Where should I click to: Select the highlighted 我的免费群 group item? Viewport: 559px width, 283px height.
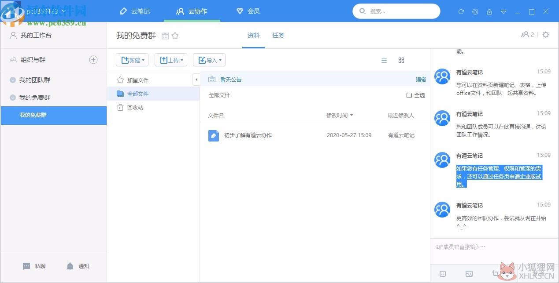(x=53, y=115)
